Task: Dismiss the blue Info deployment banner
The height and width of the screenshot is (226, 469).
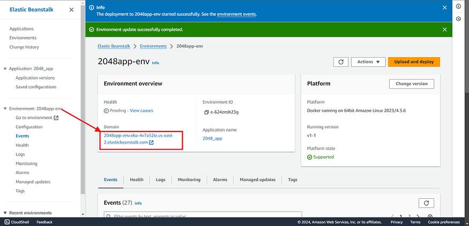Action: click(444, 8)
